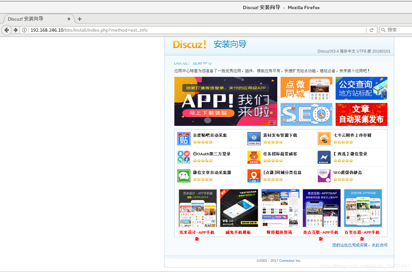This screenshot has height=272, width=412.
Task: Click the OAuth第三方登录 title text
Action: point(212,154)
